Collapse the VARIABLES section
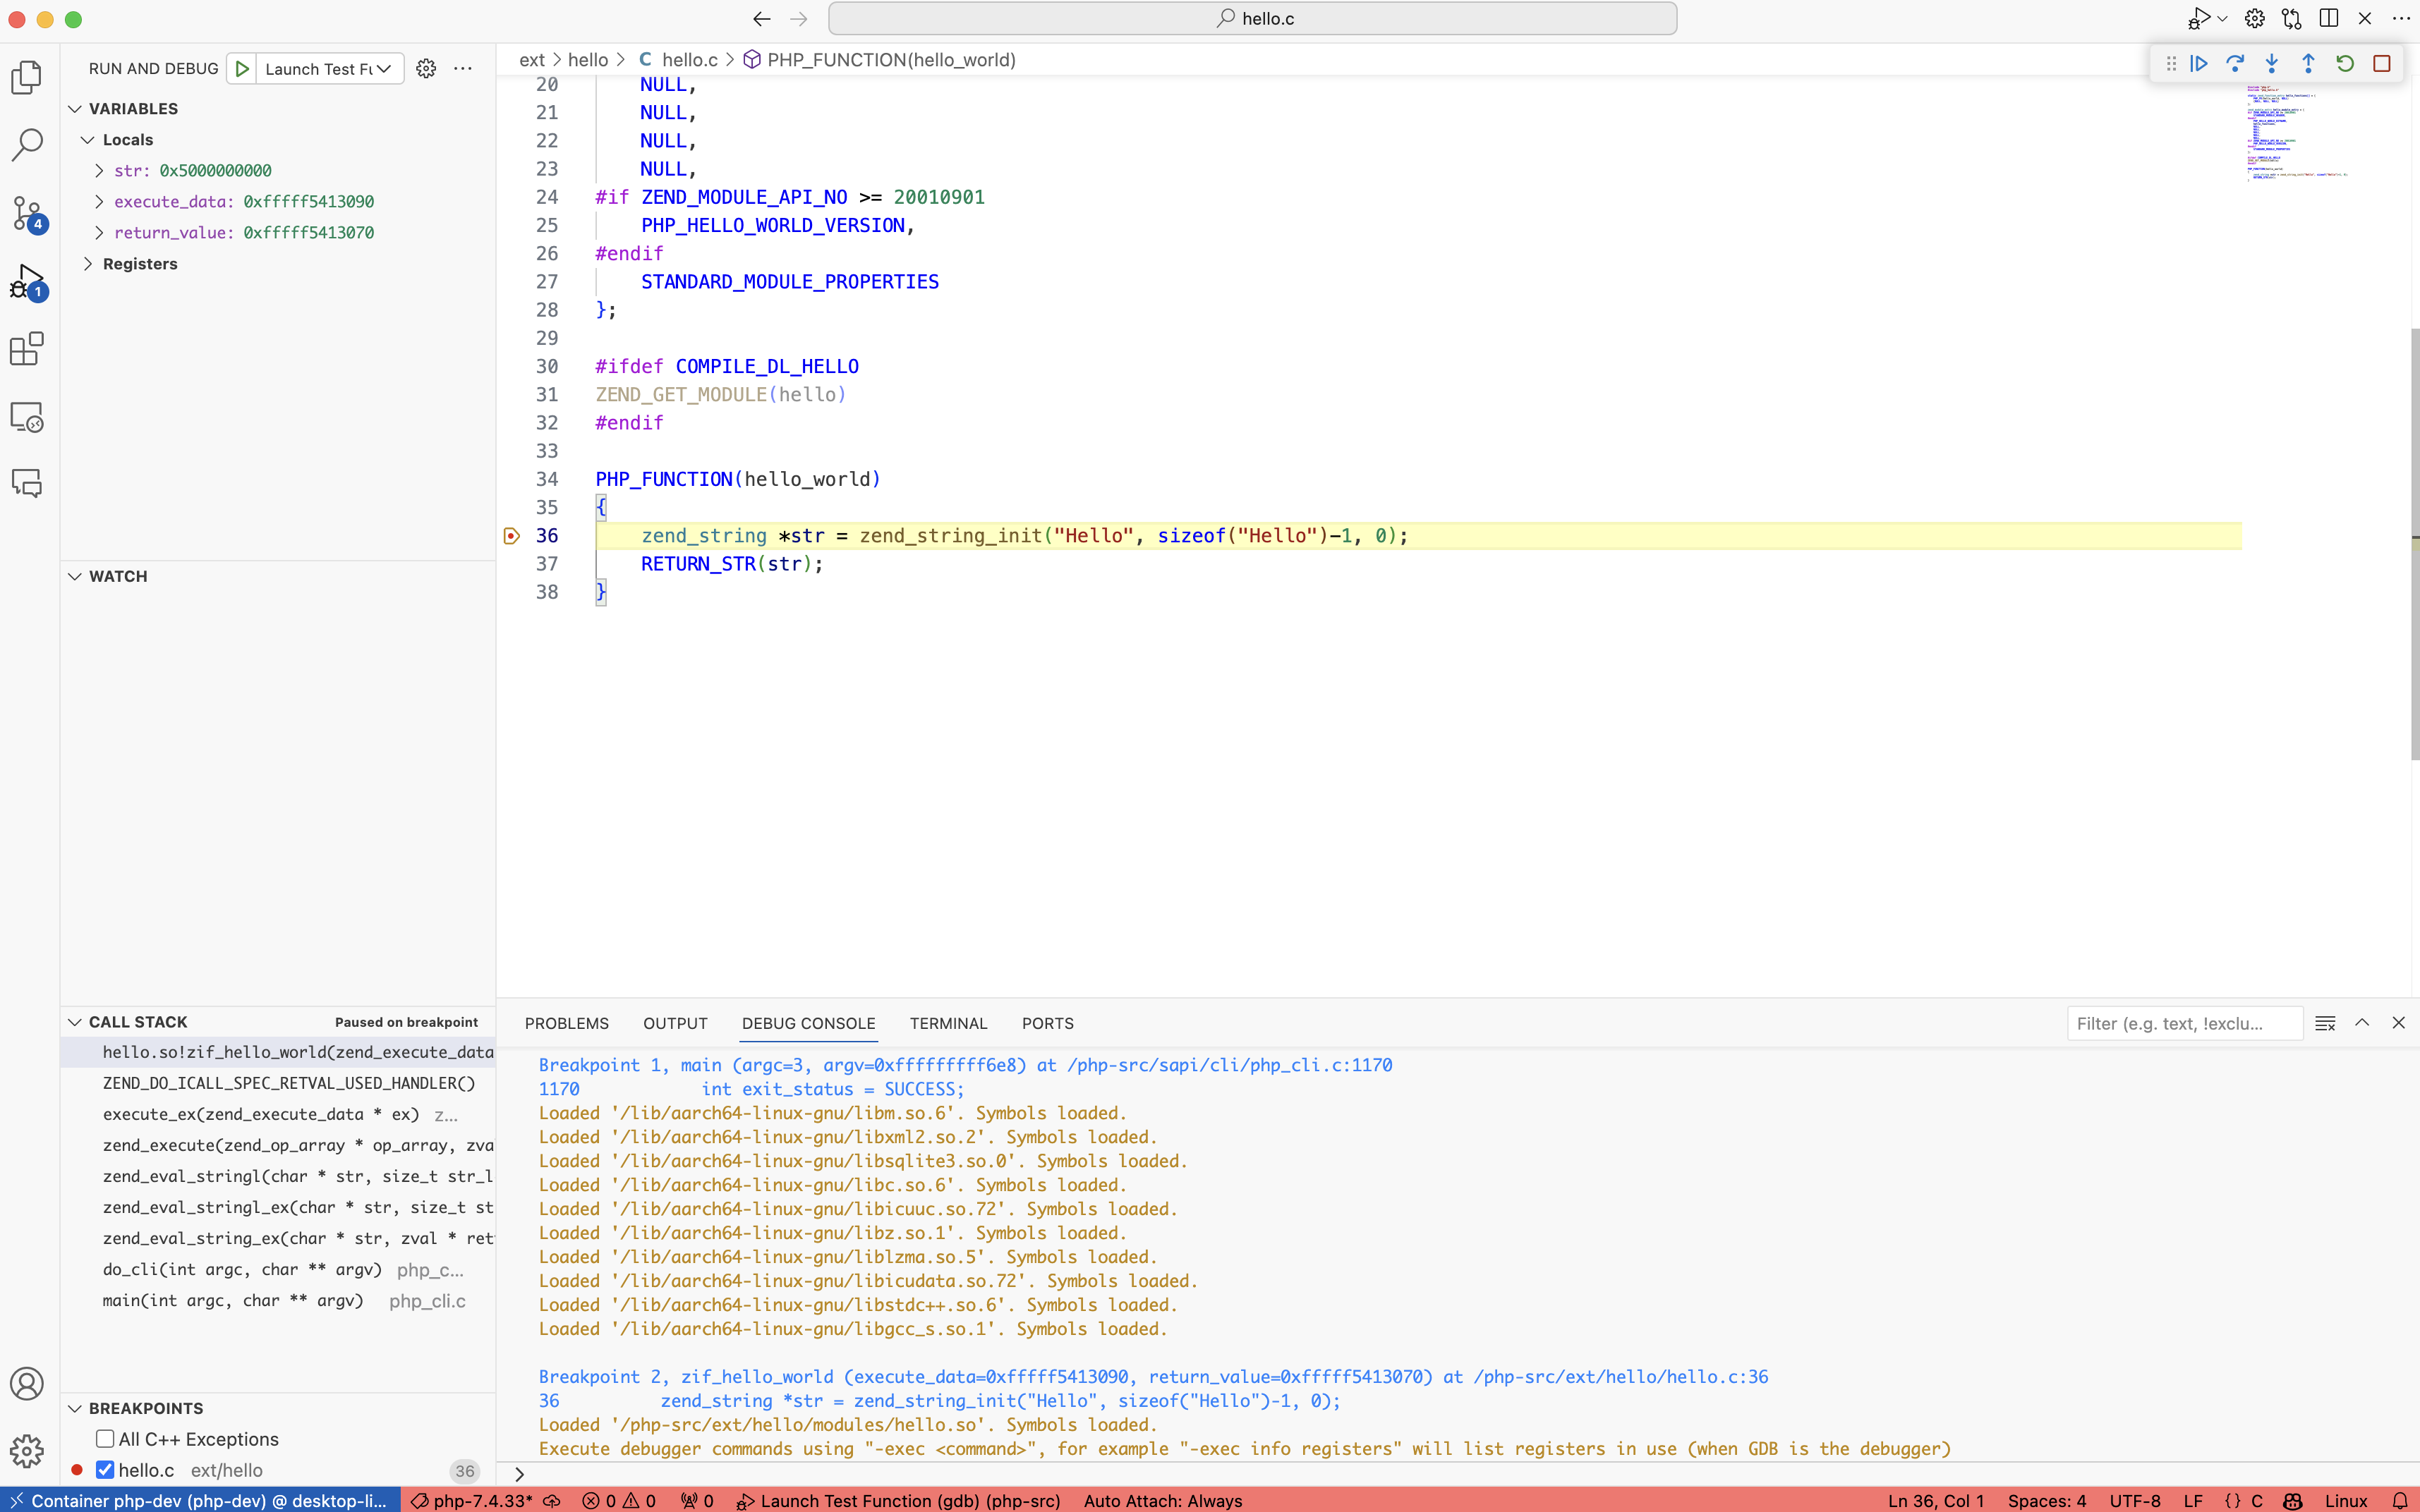The image size is (2420, 1512). tap(75, 108)
